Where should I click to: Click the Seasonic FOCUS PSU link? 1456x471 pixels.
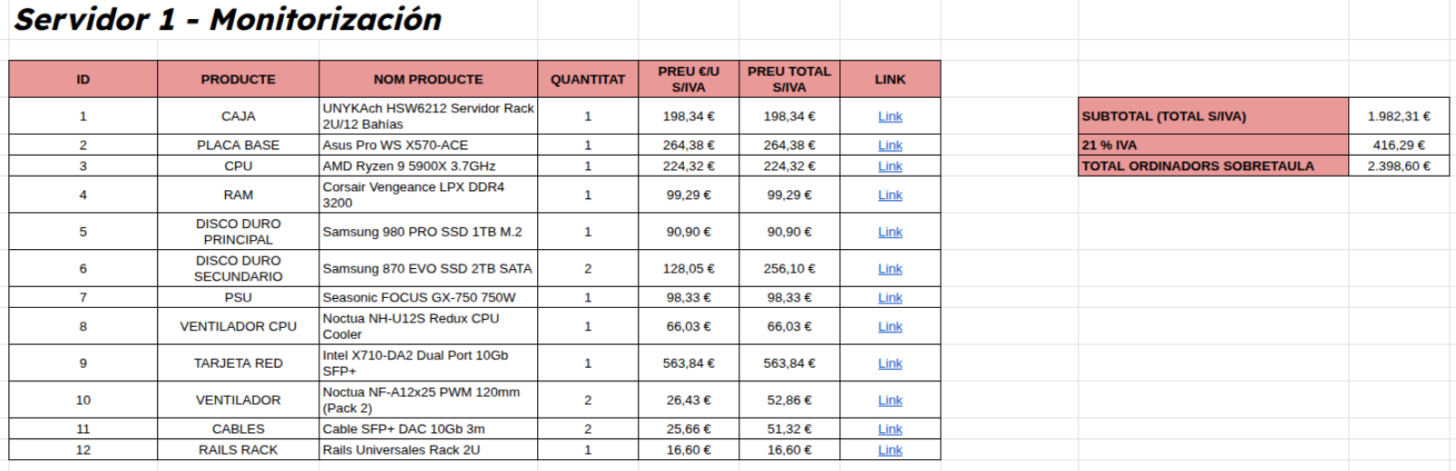click(x=890, y=297)
